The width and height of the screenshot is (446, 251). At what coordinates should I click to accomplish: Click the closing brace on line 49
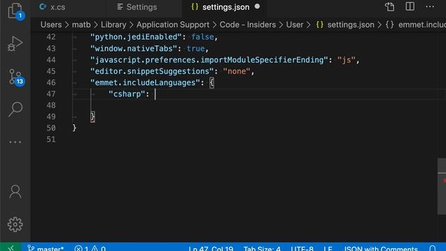pos(93,116)
